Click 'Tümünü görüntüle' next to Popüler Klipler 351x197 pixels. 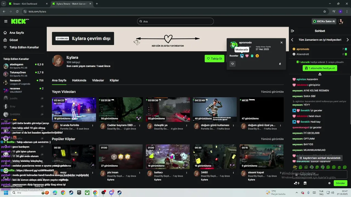pyautogui.click(x=272, y=139)
